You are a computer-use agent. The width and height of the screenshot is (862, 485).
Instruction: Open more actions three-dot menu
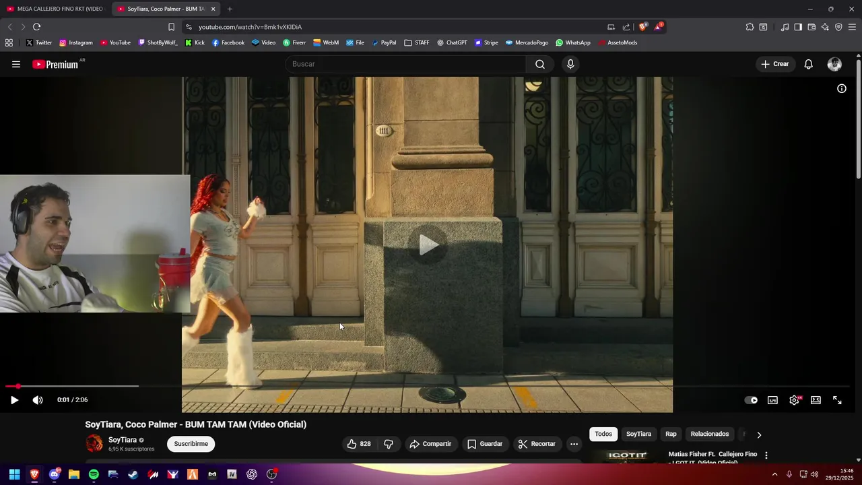coord(574,444)
